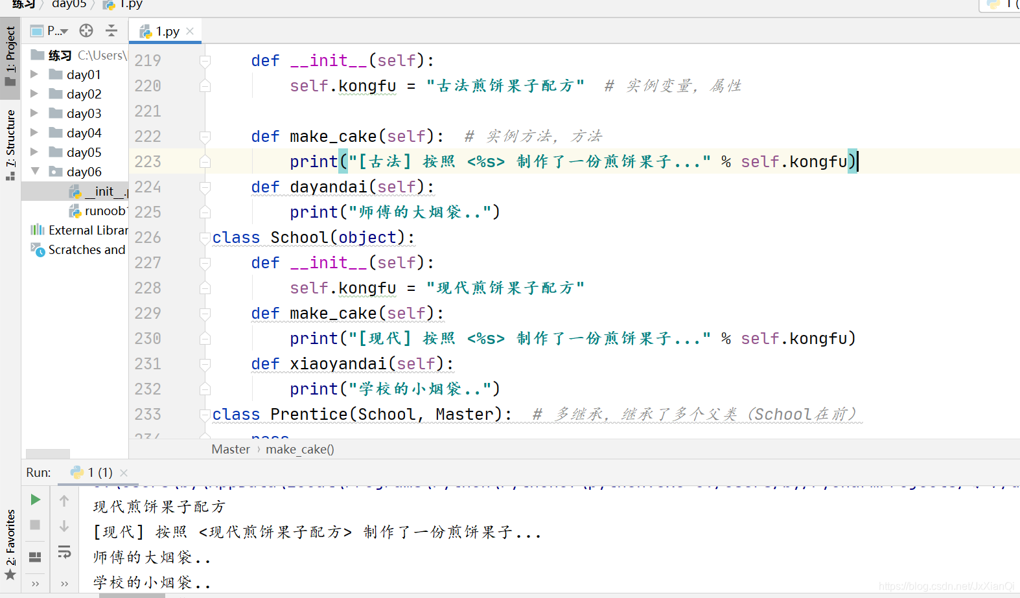Click the Project folder icon on side bar
1020x598 pixels.
(x=10, y=82)
